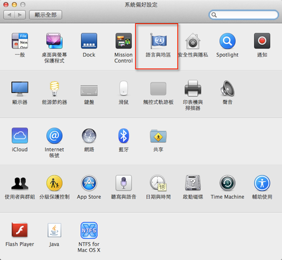282x260 pixels.
Task: Open 印表機與掃描器 preferences
Action: [x=193, y=88]
